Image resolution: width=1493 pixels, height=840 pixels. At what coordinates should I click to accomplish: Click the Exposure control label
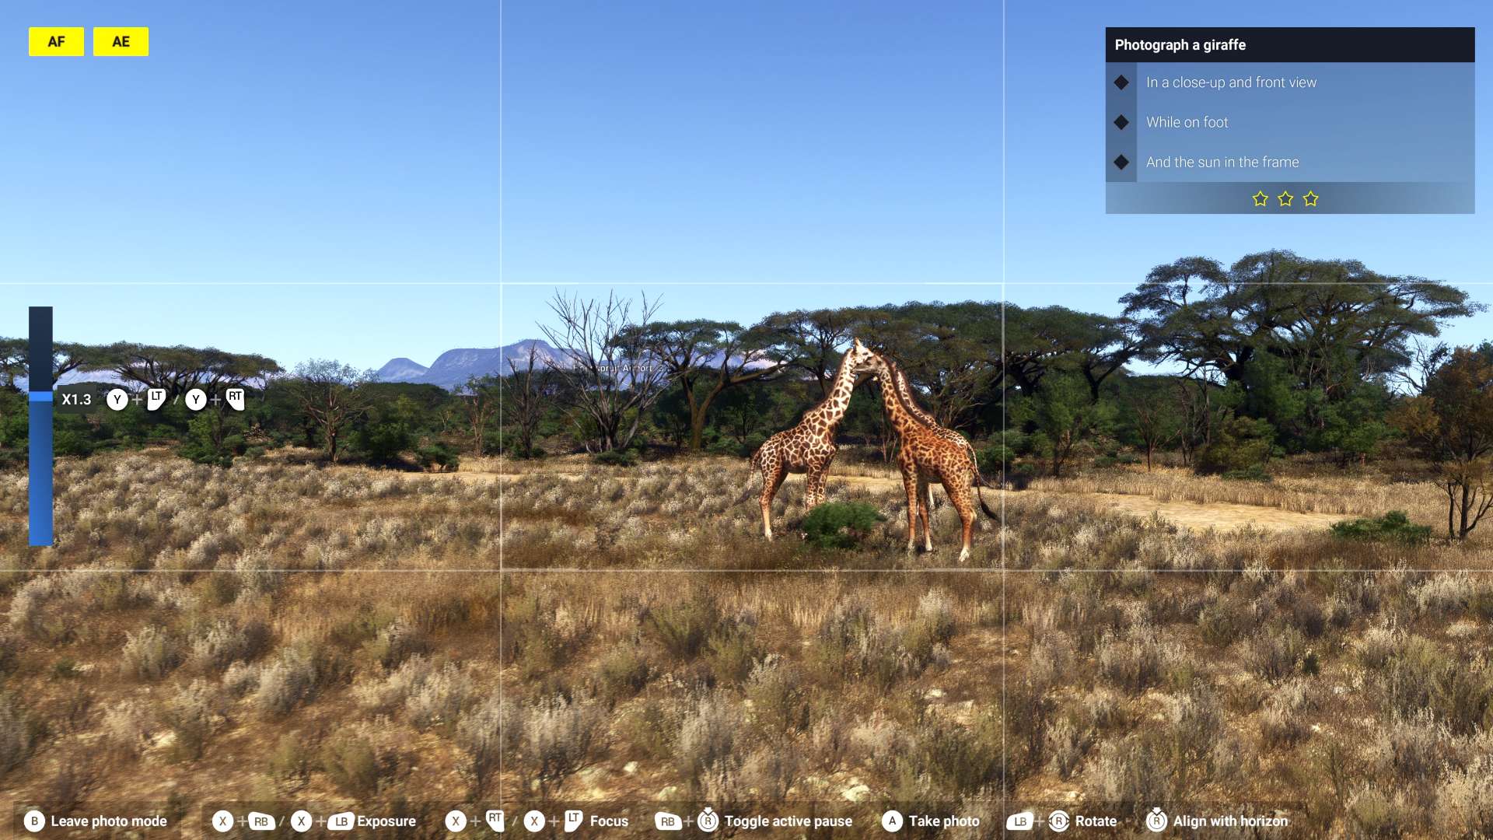coord(386,821)
